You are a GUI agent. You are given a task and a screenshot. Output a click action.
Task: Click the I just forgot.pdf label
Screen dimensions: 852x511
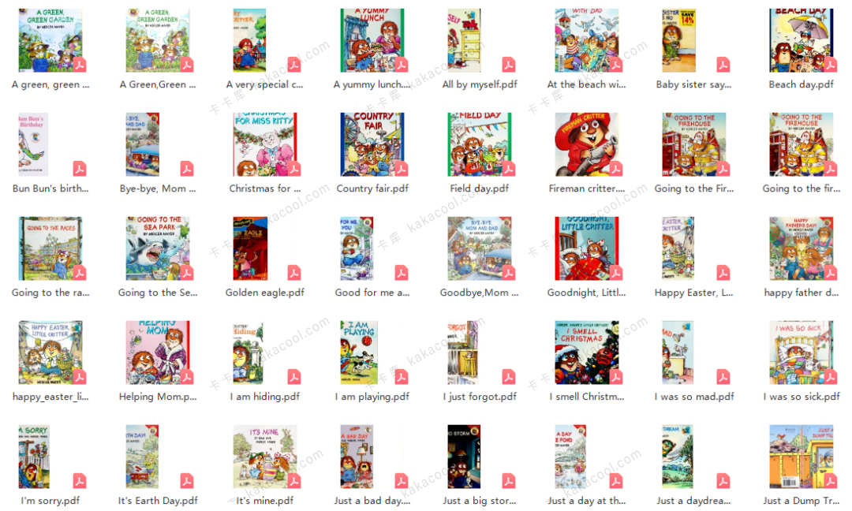coord(480,397)
